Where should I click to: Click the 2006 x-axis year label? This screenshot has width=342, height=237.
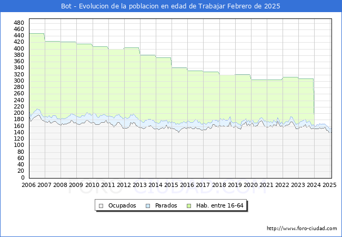tap(28, 185)
